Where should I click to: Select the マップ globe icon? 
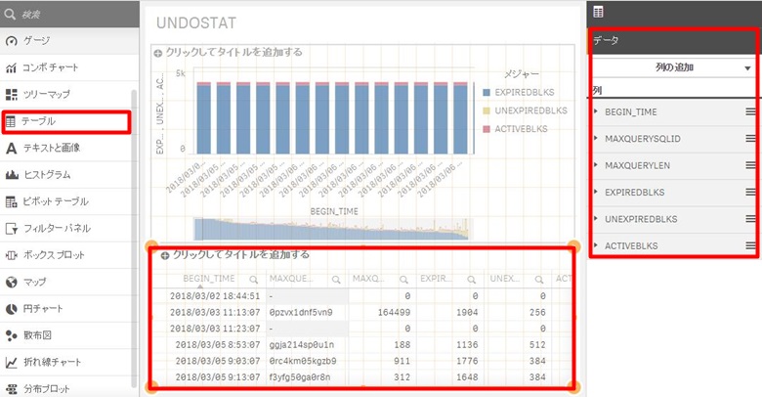click(12, 282)
